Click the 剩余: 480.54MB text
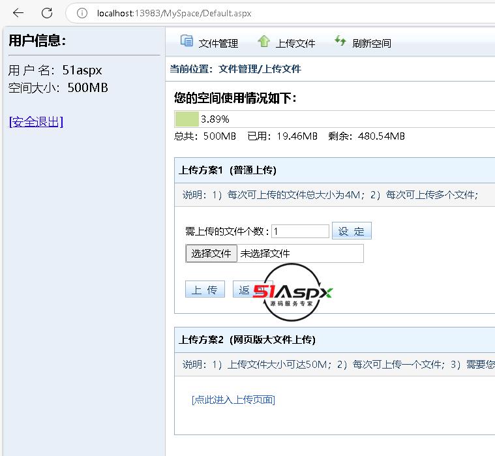 click(x=367, y=136)
